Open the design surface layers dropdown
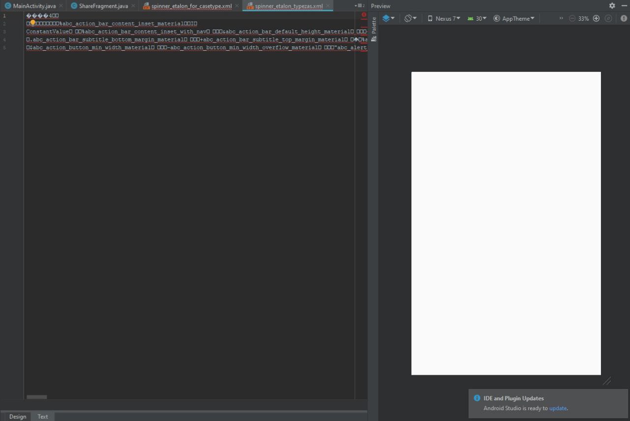 point(388,18)
